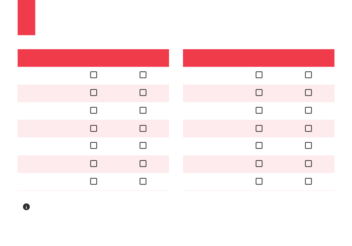Image resolution: width=352 pixels, height=246 pixels.
Task: Select sixth-row second checkbox in right table
Action: click(308, 164)
